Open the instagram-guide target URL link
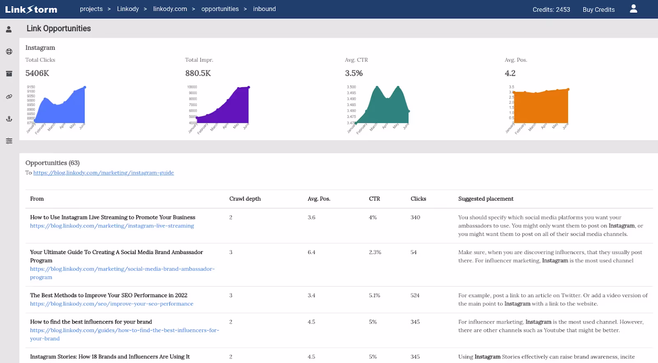This screenshot has width=658, height=363. [104, 173]
